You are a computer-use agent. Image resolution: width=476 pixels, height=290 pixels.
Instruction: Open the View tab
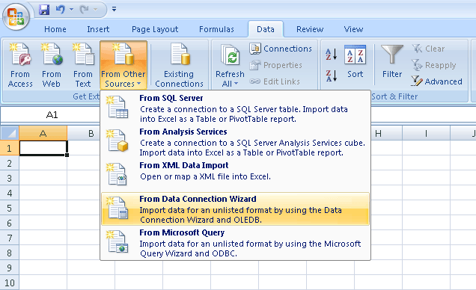tap(353, 29)
